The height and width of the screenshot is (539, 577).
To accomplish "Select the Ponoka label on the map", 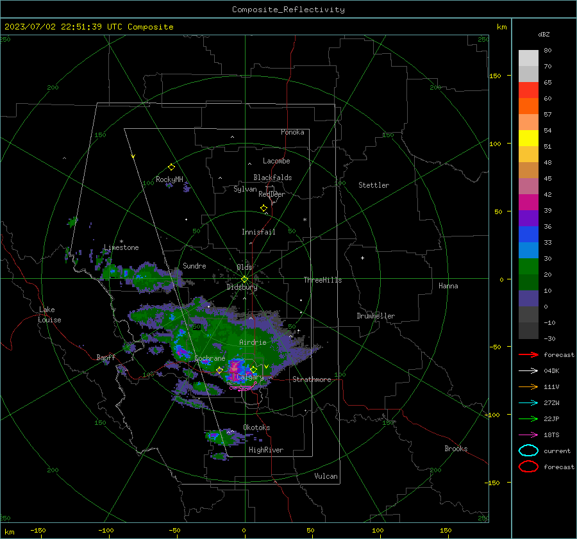I will coord(292,132).
